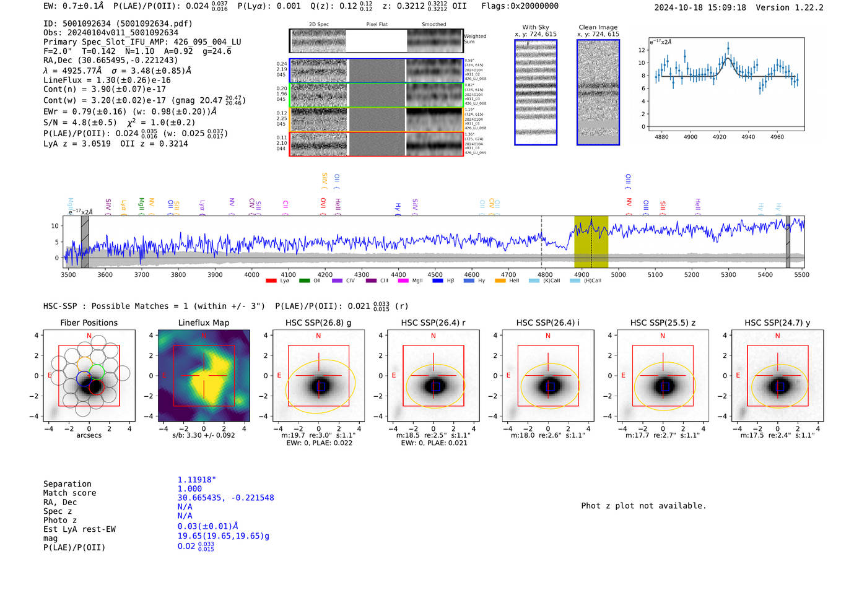Open the With Sky image thumbnail
The height and width of the screenshot is (590, 867).
tap(536, 92)
